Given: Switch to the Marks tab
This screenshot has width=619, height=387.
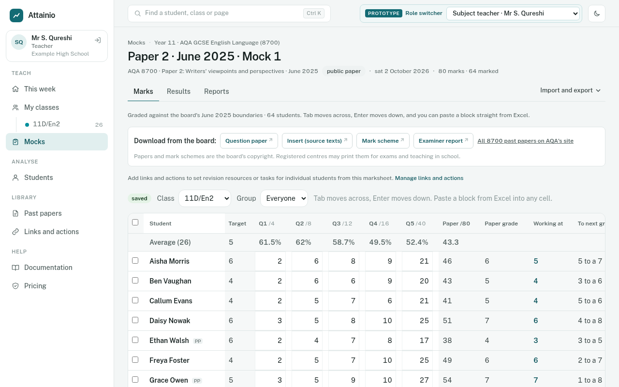Looking at the screenshot, I should (x=143, y=91).
